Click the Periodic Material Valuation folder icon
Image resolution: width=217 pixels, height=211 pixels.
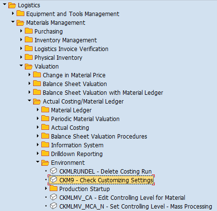coord(45,118)
